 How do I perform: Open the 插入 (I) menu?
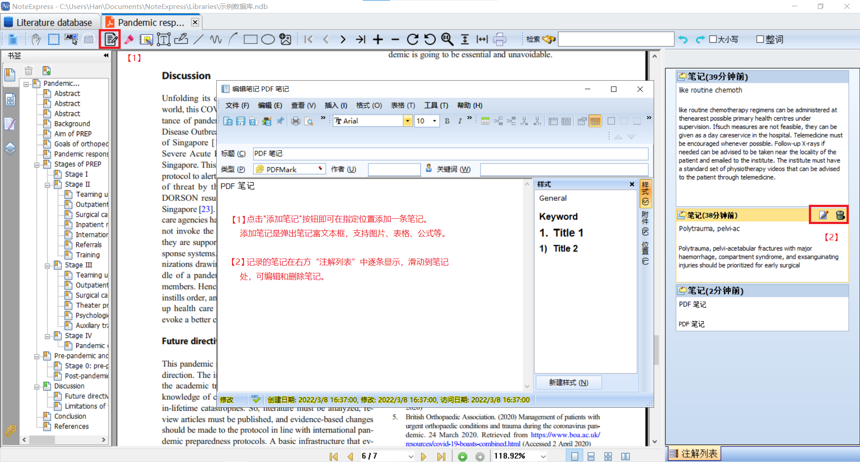coord(336,105)
